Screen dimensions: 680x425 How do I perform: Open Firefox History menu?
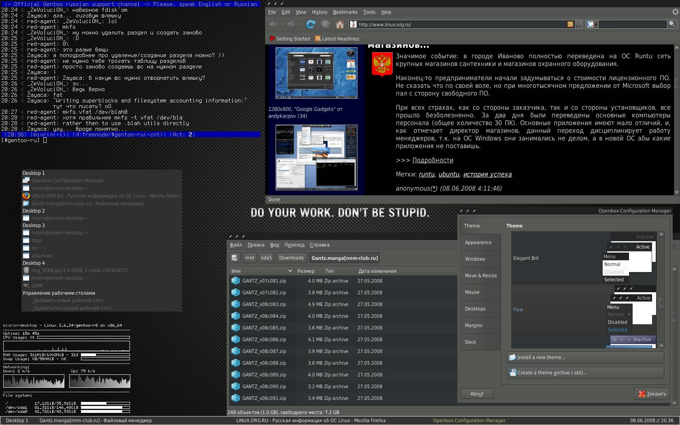coord(319,12)
